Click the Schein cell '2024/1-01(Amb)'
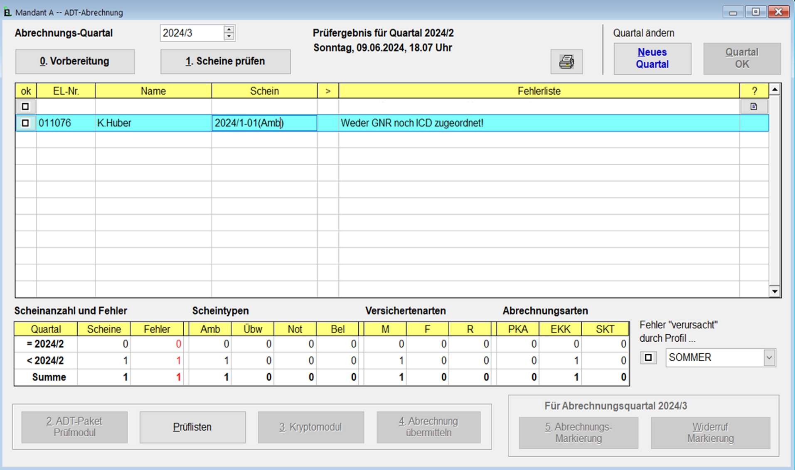 (x=264, y=123)
